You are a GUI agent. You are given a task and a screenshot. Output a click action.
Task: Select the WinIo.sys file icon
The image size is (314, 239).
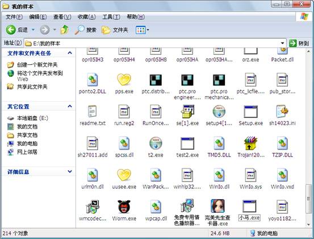pos(250,175)
